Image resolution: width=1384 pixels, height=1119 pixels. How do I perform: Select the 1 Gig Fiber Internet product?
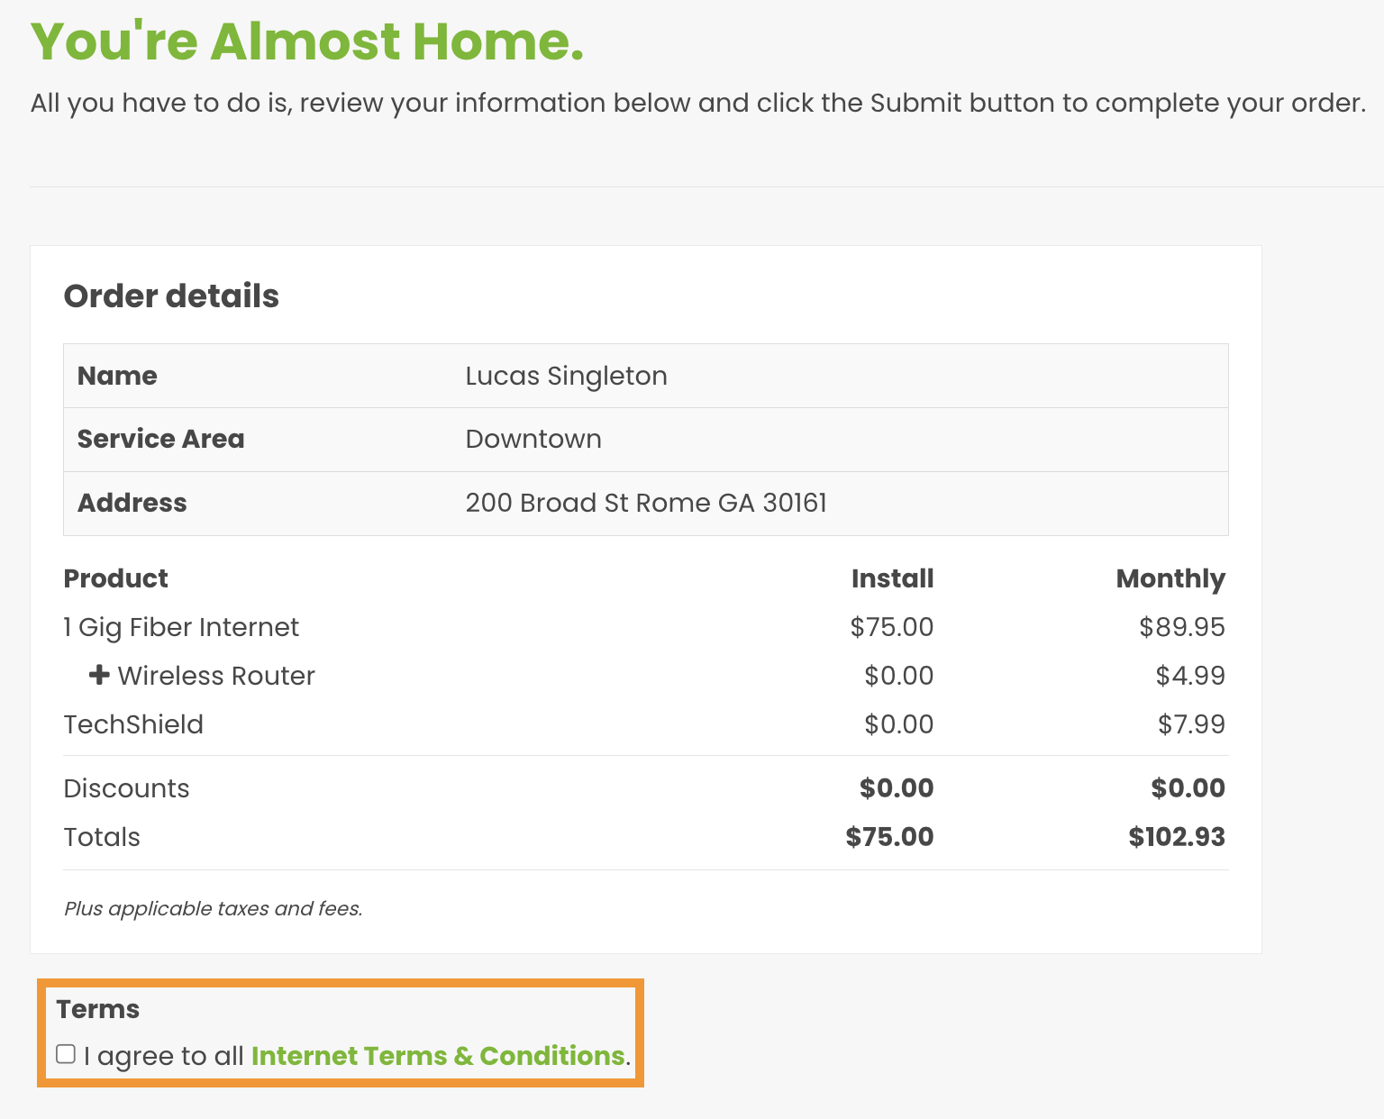coord(181,627)
